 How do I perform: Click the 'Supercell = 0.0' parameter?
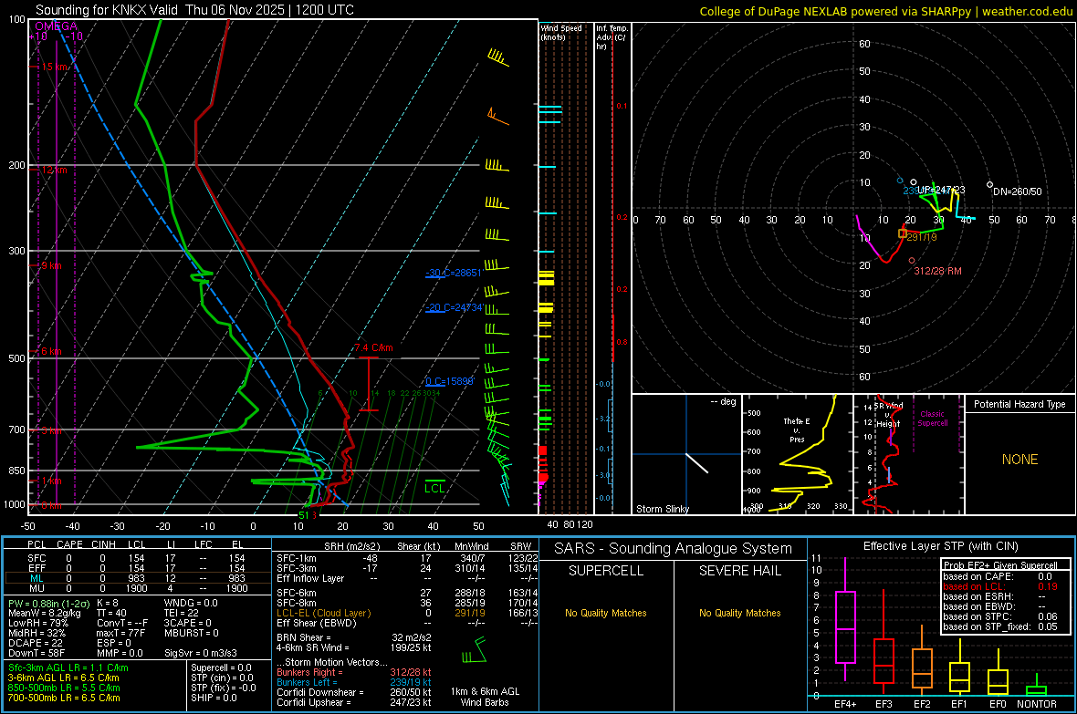pyautogui.click(x=221, y=667)
